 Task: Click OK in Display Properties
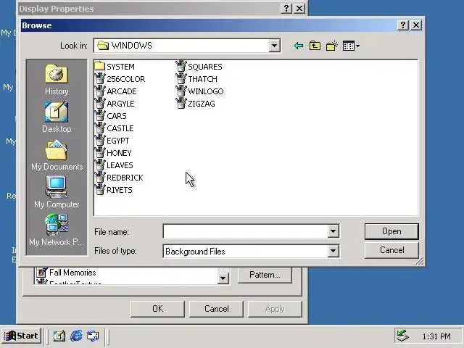coord(157,309)
